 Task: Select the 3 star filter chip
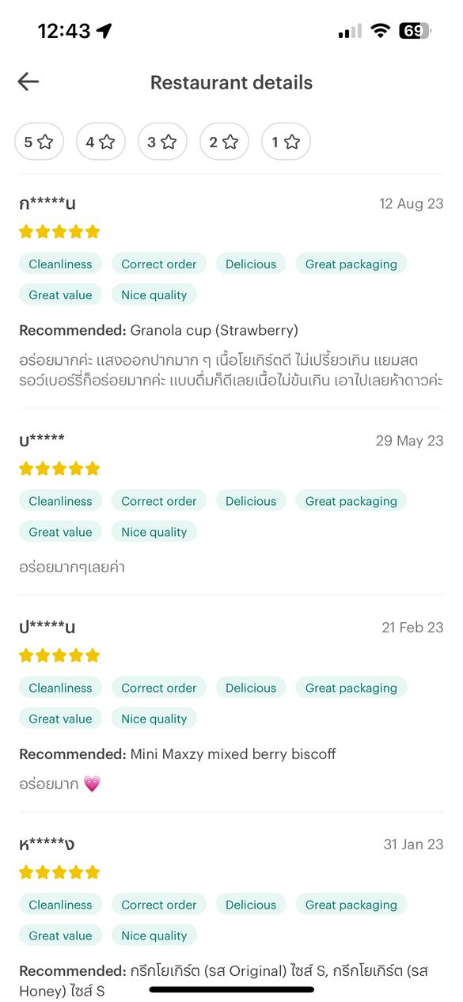point(162,142)
